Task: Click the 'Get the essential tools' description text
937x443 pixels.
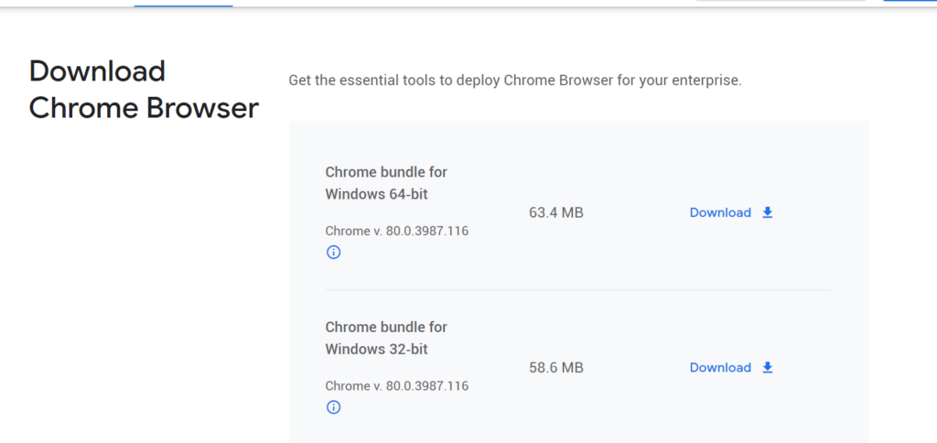Action: 514,81
